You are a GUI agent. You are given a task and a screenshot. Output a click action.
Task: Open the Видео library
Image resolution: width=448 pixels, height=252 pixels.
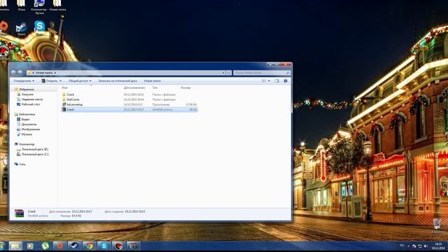(x=25, y=119)
